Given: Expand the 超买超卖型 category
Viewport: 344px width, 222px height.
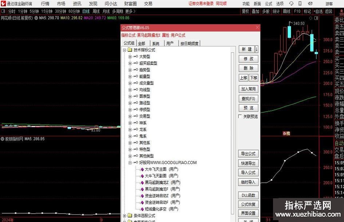Looking at the screenshot, I should [130, 63].
